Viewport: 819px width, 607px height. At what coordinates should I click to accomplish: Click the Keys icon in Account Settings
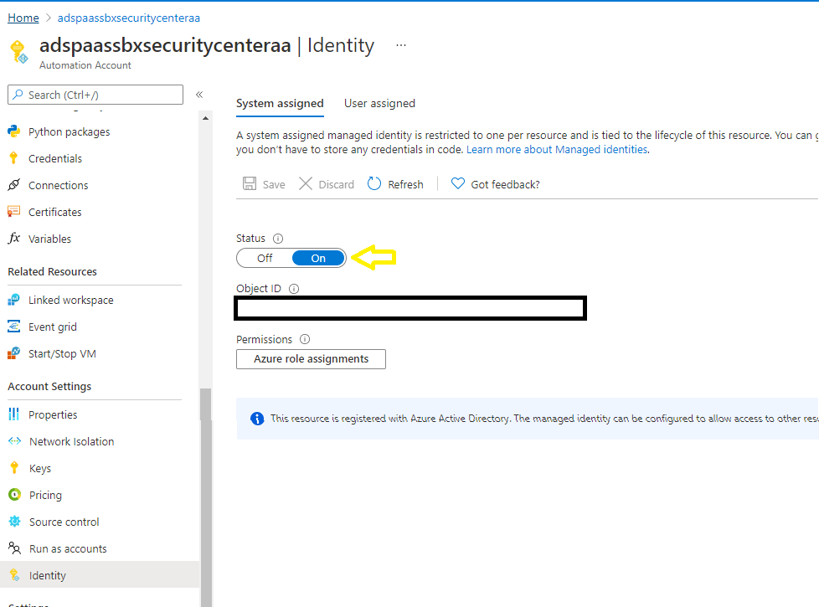coord(14,468)
